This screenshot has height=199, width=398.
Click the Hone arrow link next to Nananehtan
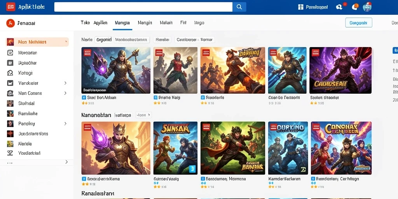tap(144, 115)
